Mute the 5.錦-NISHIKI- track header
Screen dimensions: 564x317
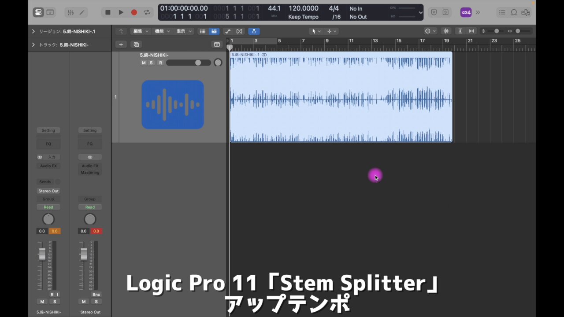tap(143, 63)
